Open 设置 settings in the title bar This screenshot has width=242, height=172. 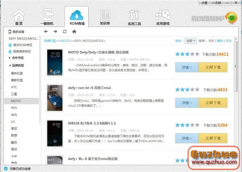click(204, 3)
